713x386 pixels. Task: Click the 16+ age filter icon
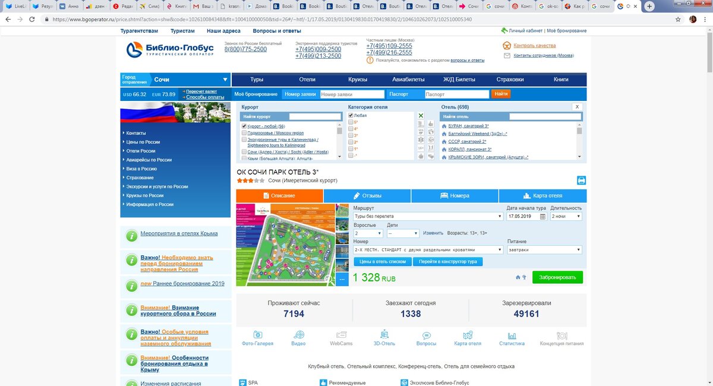coord(421,148)
